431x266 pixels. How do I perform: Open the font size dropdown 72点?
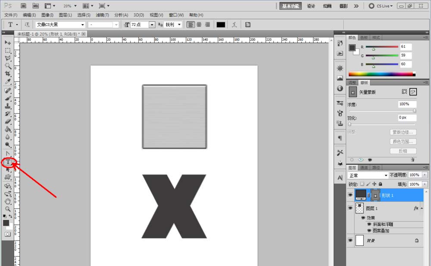tap(152, 25)
